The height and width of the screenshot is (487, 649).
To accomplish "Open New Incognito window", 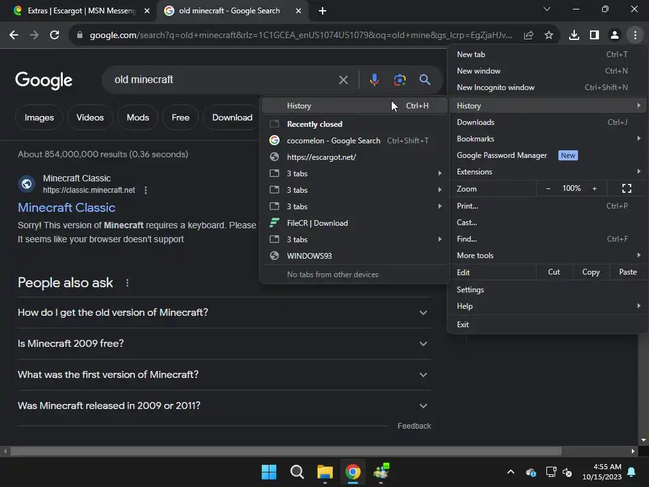I will 548,88.
